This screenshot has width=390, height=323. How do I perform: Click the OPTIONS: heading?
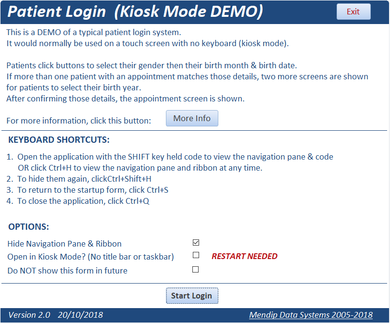(28, 227)
